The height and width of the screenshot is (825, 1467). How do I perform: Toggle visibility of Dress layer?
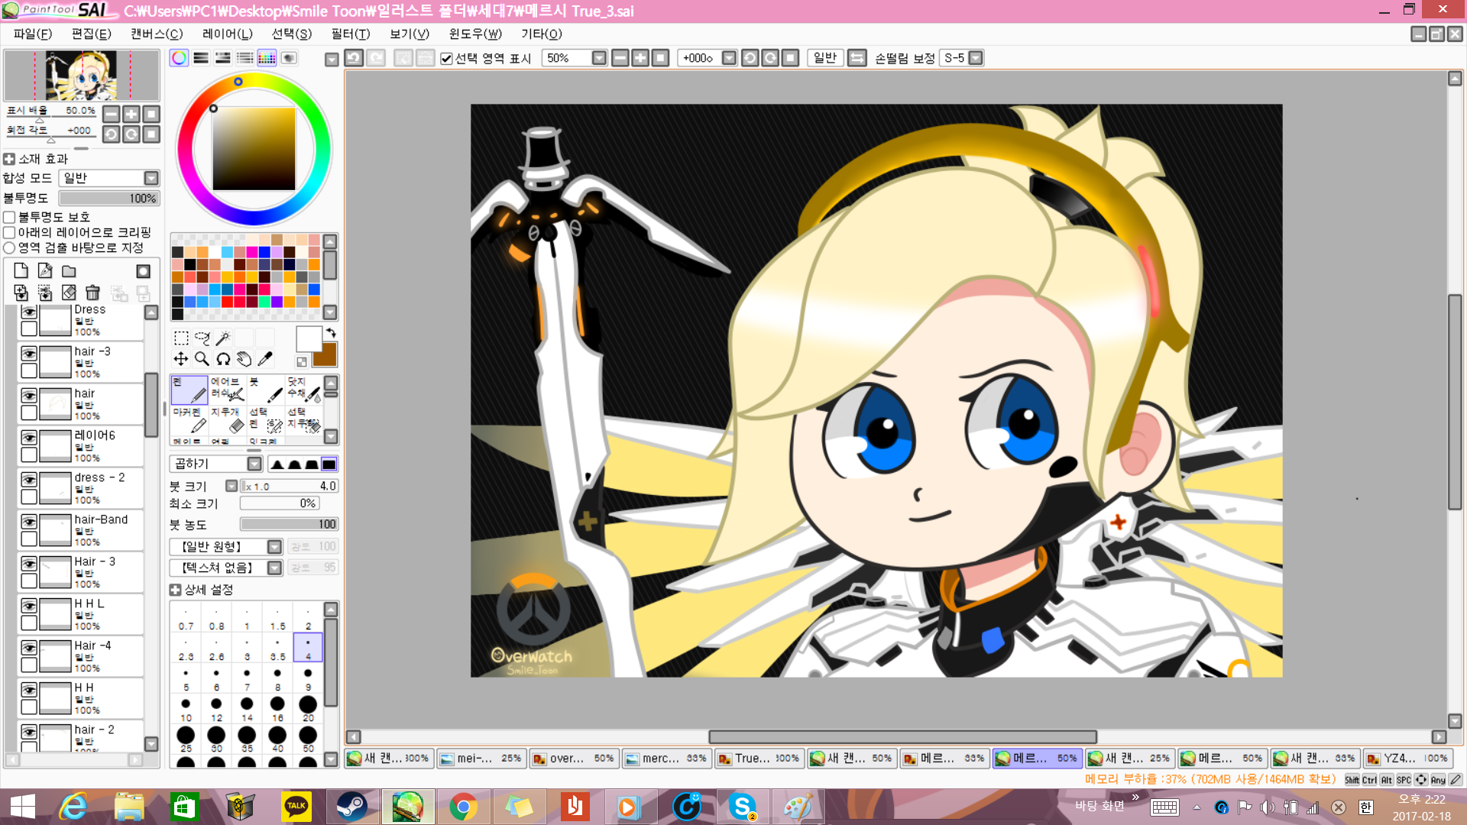pyautogui.click(x=29, y=312)
